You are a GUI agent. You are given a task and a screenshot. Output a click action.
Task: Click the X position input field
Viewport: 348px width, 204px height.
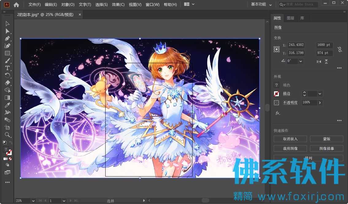pyautogui.click(x=296, y=45)
